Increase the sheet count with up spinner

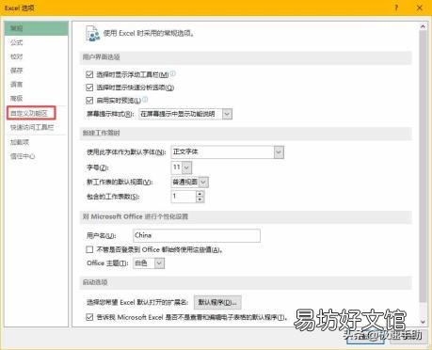point(200,194)
